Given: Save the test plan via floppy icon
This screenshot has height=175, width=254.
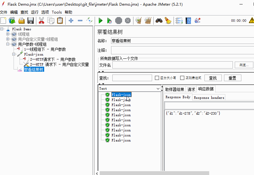Looking at the screenshot, I should coord(31,21).
